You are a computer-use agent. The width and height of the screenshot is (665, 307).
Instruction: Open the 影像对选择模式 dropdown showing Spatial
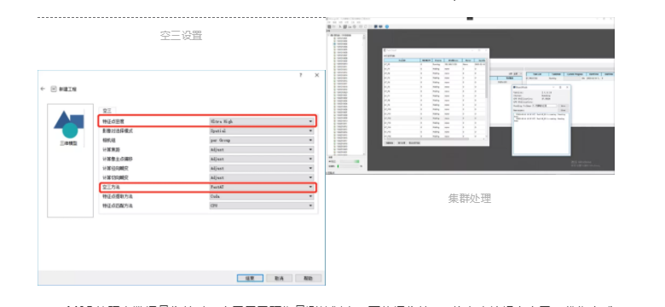(262, 131)
